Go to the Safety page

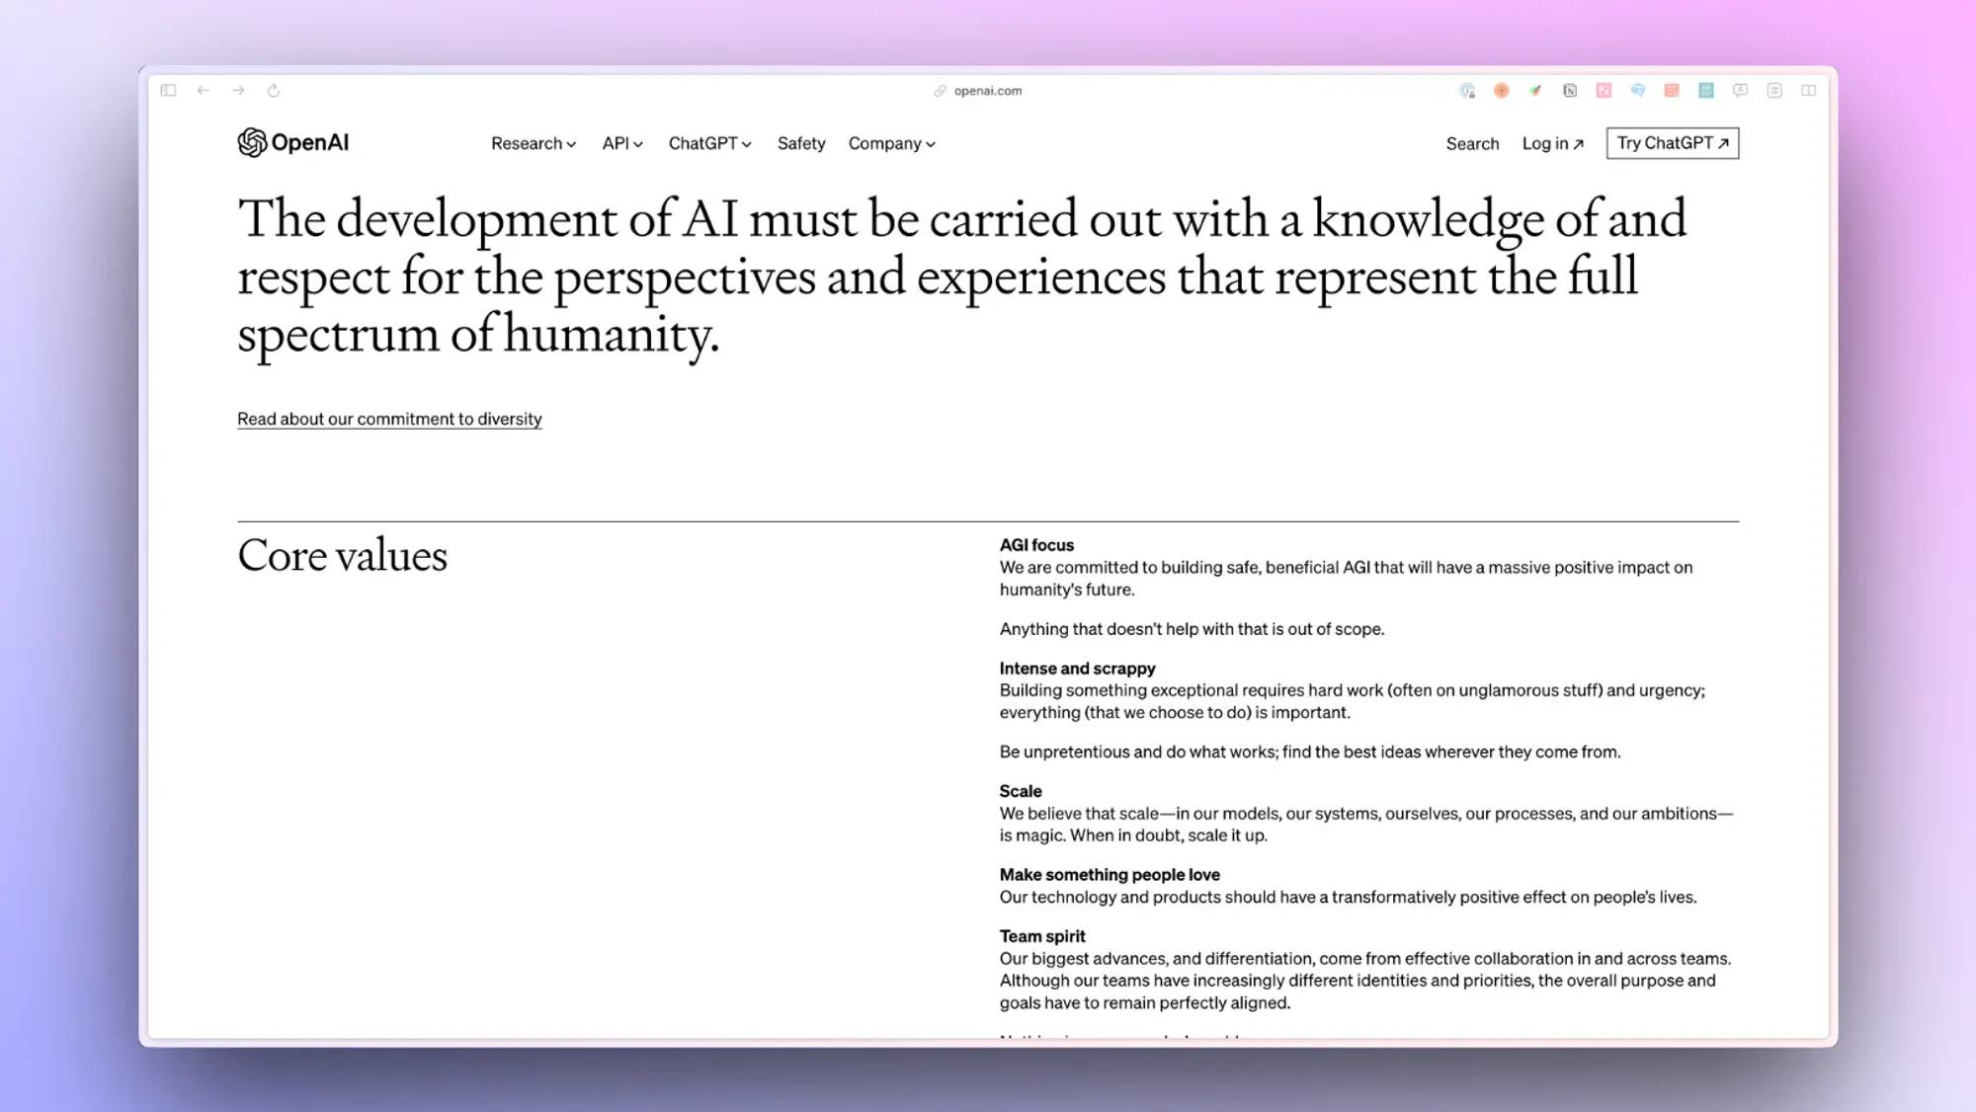[x=801, y=143]
